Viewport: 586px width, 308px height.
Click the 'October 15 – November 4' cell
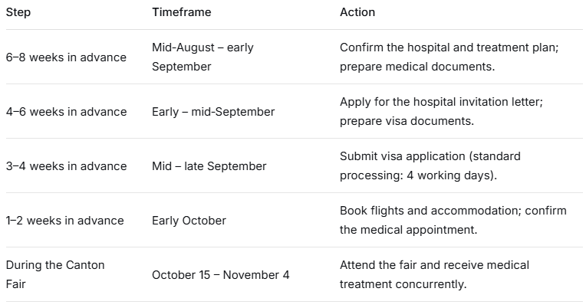(x=220, y=275)
